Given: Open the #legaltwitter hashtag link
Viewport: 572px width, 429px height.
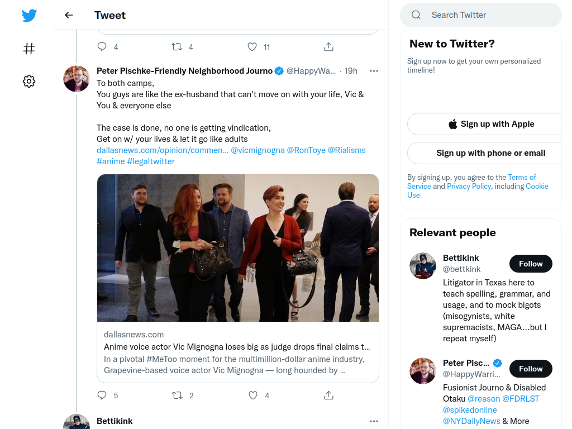Looking at the screenshot, I should tap(151, 161).
